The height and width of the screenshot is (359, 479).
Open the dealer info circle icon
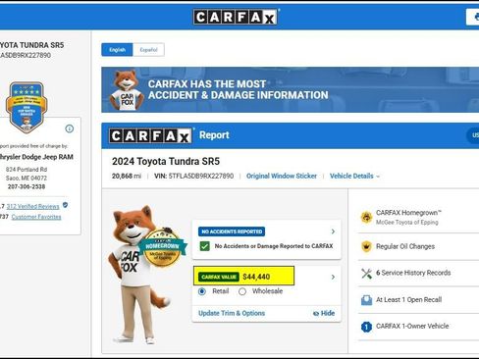coord(70,128)
